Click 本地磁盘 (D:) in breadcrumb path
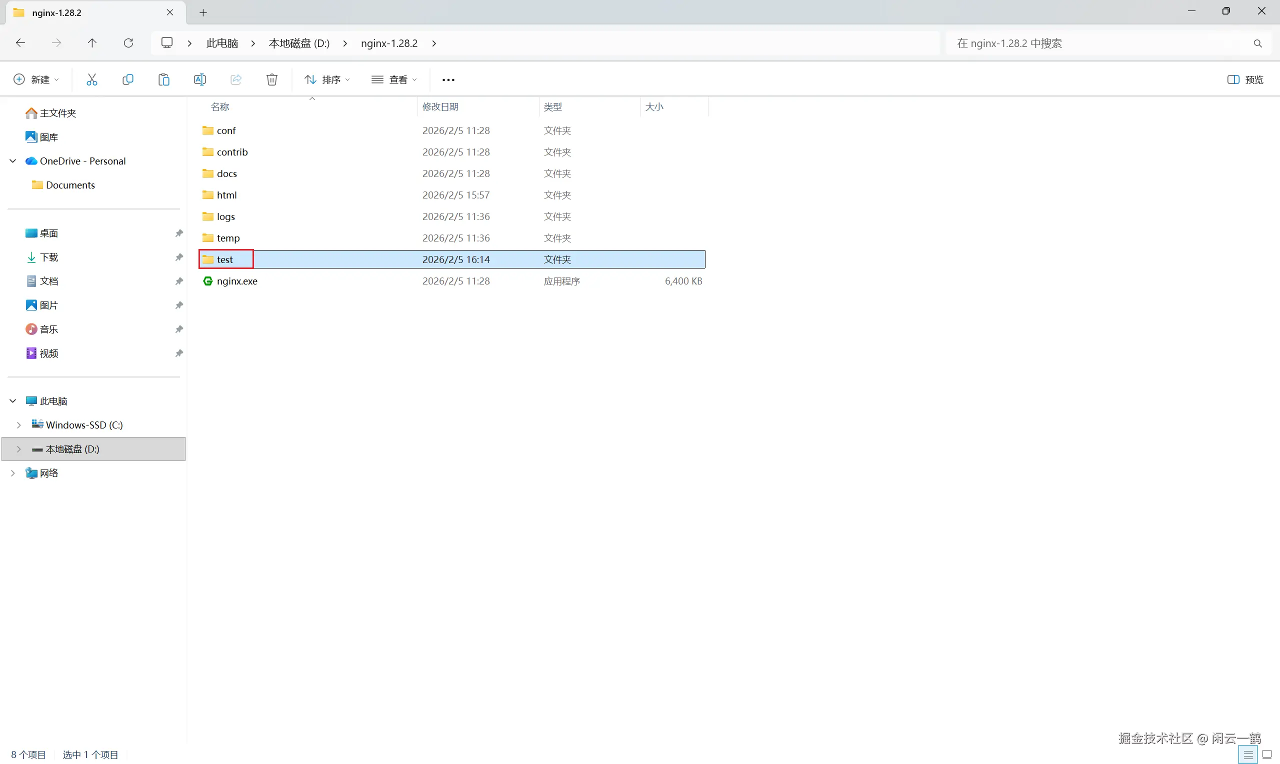Image resolution: width=1280 pixels, height=764 pixels. pyautogui.click(x=299, y=43)
